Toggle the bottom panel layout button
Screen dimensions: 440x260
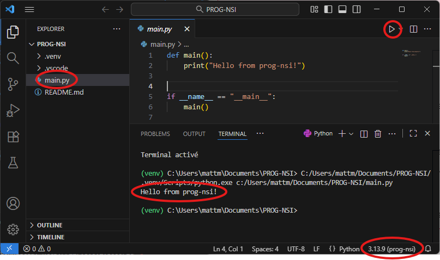pos(342,10)
